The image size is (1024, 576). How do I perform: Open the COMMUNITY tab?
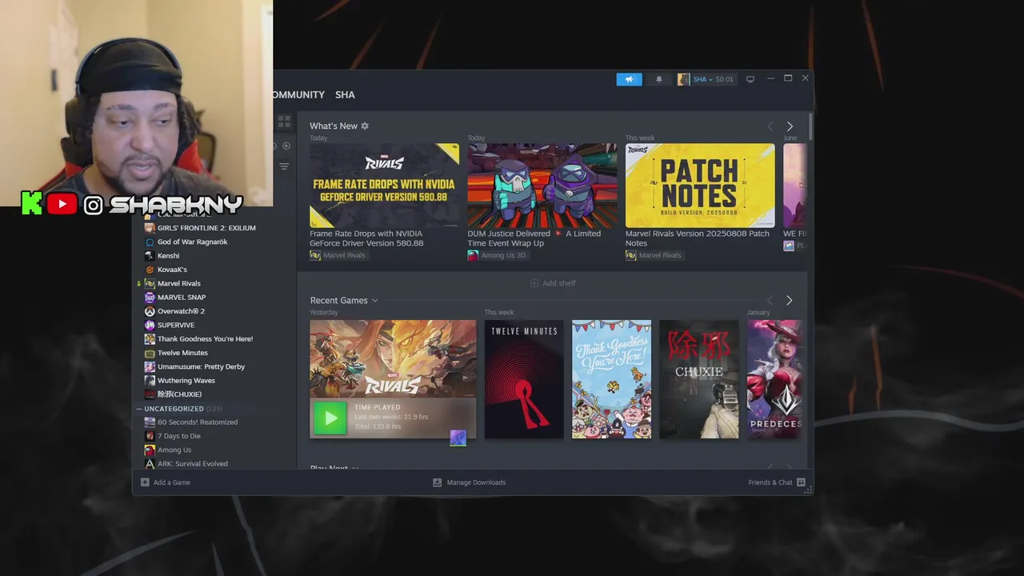point(298,94)
